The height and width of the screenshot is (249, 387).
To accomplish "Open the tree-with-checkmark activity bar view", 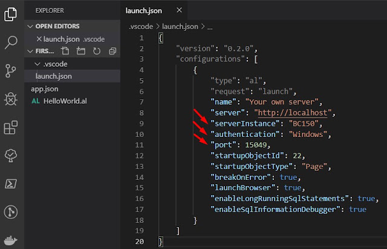I will point(11,156).
